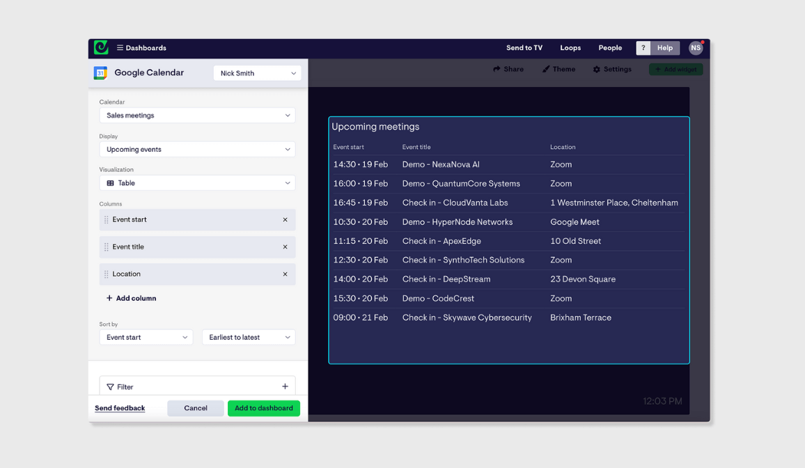Select the Upcoming meetings widget preview

(x=509, y=240)
